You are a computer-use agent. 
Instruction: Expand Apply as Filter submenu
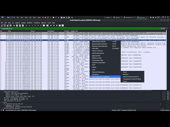[x=105, y=56]
